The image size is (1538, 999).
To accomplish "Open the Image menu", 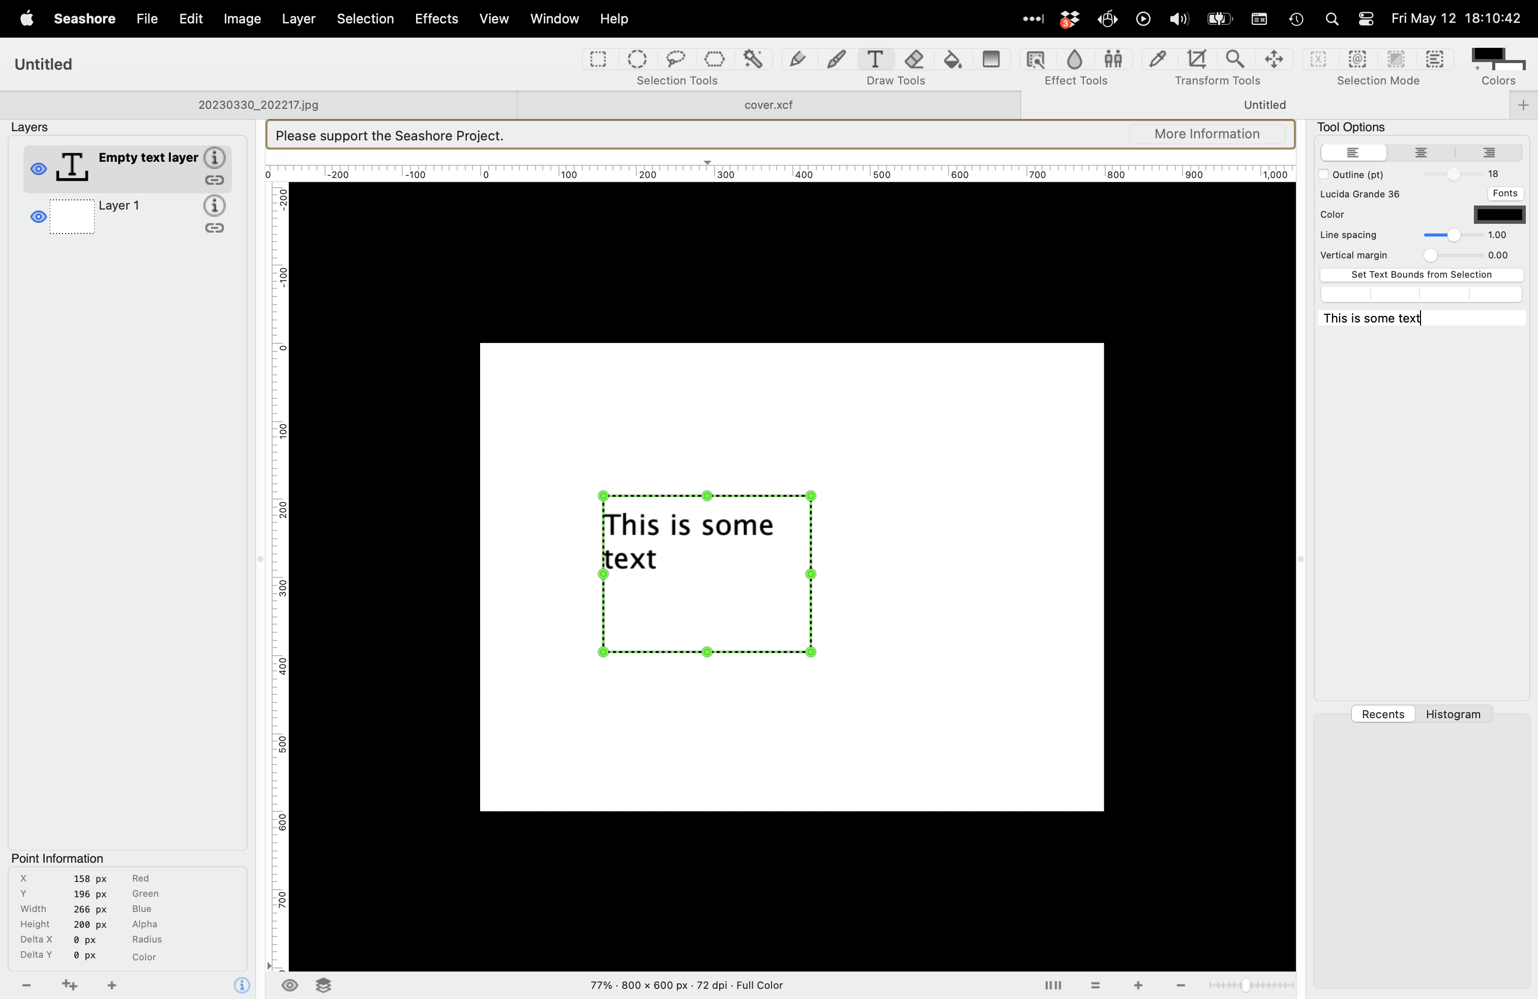I will pos(241,19).
